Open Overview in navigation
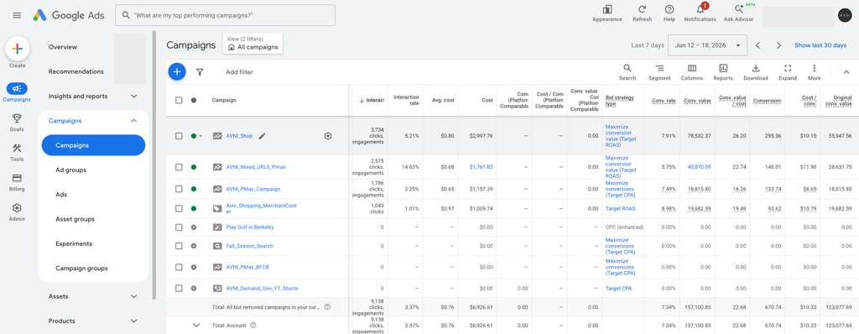This screenshot has height=334, width=859. pos(62,47)
